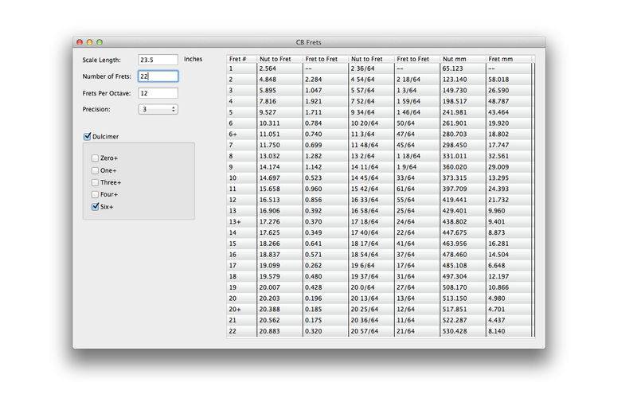Select cell 1.047 in fret 3 row
The width and height of the screenshot is (637, 398).
click(x=326, y=91)
